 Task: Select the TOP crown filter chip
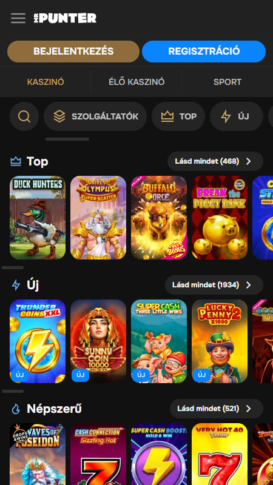(x=178, y=116)
